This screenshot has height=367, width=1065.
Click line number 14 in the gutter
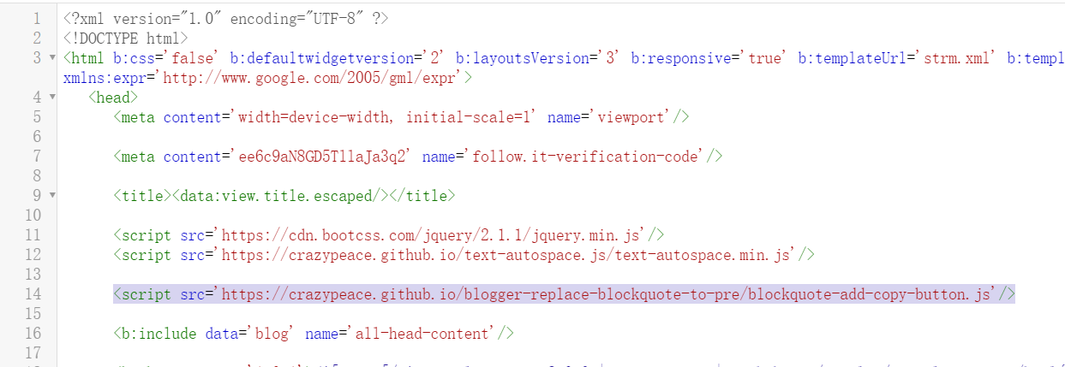33,293
